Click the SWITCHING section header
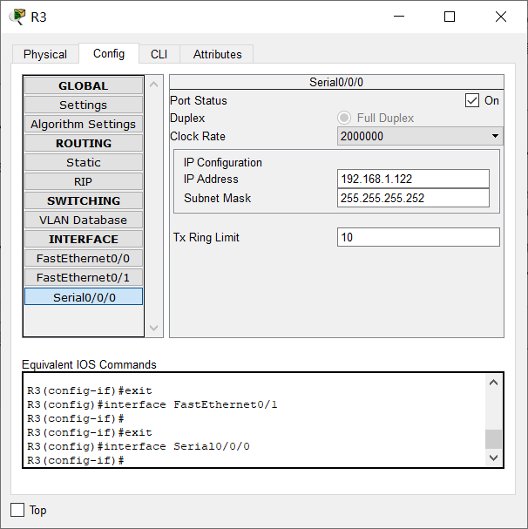 pos(84,200)
